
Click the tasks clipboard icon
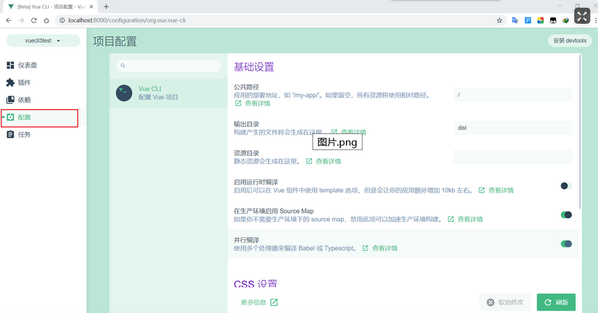pos(10,134)
